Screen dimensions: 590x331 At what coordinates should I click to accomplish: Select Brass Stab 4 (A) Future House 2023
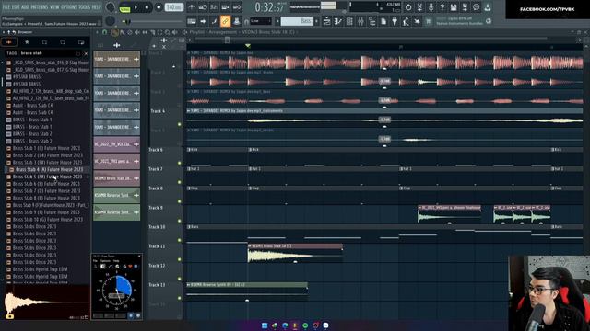pyautogui.click(x=49, y=169)
